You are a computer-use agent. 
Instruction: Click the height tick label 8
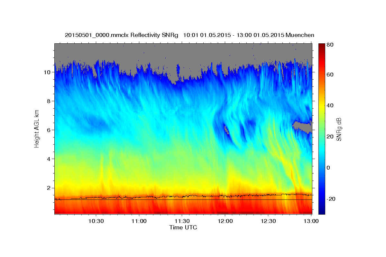click(49, 101)
